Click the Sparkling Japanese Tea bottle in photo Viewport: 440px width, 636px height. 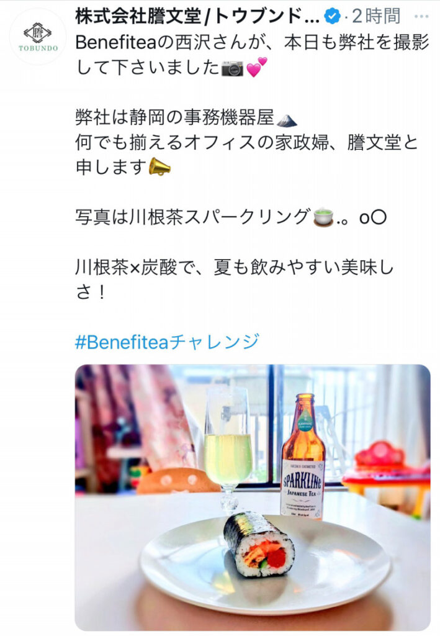pyautogui.click(x=303, y=456)
